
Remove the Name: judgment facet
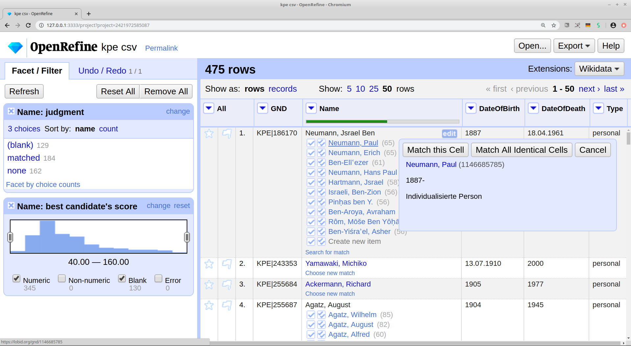point(11,111)
